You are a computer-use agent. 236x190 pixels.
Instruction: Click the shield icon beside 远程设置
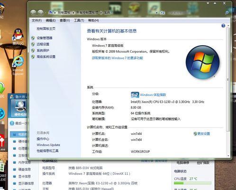[33, 44]
